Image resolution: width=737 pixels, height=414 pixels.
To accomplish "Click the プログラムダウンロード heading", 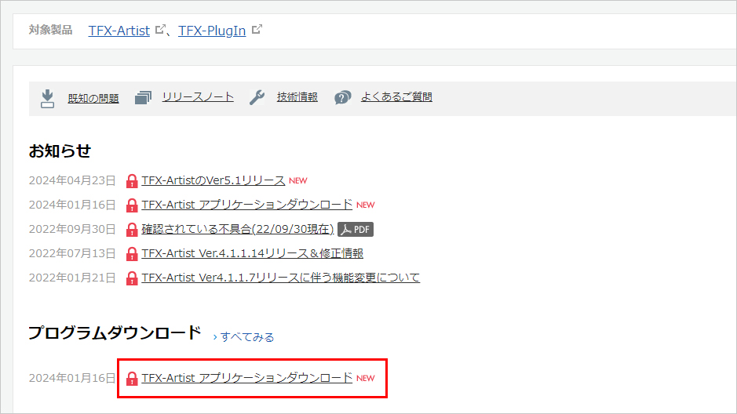I will click(115, 332).
